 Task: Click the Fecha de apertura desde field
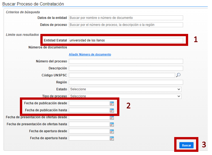pyautogui.click(x=89, y=131)
